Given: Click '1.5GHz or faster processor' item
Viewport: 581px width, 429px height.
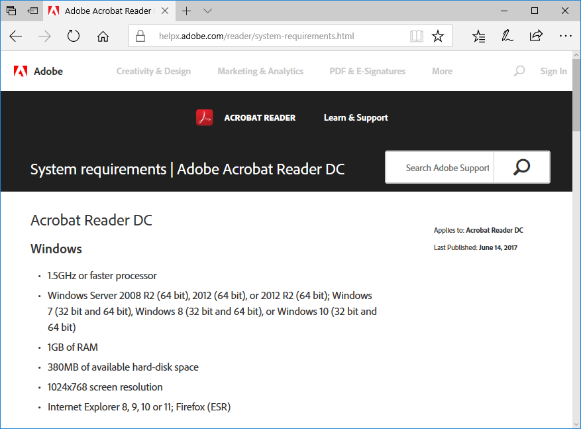Looking at the screenshot, I should click(102, 275).
